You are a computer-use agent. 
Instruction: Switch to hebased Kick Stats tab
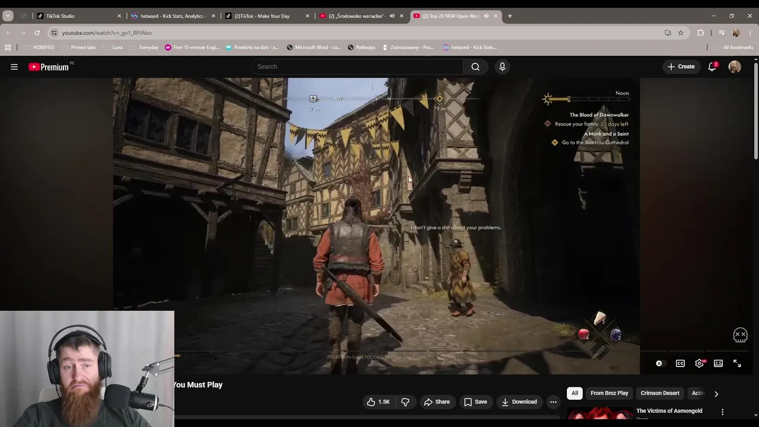(172, 16)
